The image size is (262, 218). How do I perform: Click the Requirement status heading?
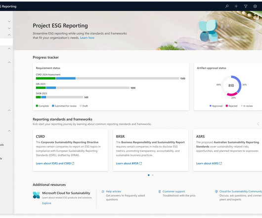[x=48, y=68]
